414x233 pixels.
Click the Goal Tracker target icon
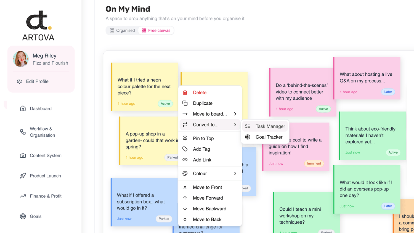(x=248, y=137)
